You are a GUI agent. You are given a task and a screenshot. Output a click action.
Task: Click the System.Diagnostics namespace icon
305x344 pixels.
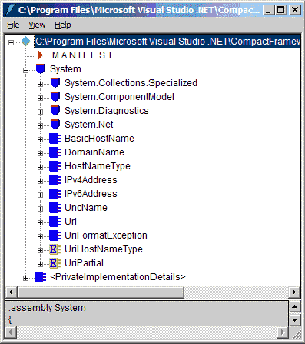click(55, 111)
